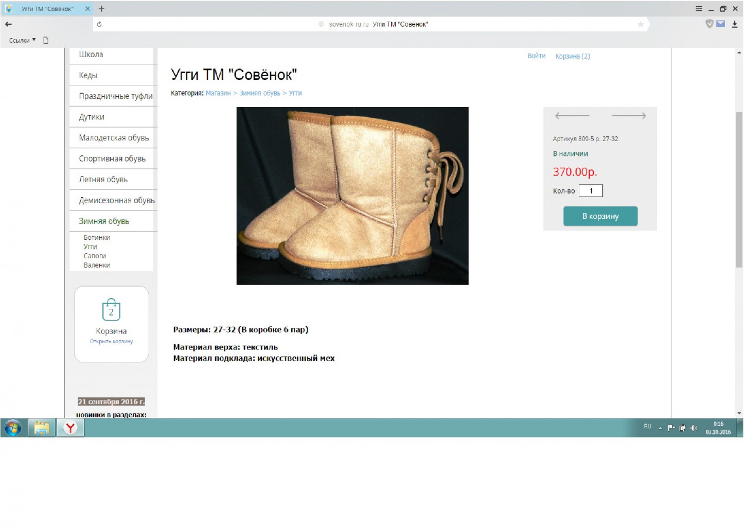Click the ugg boots product photo
The height and width of the screenshot is (527, 745).
(352, 196)
